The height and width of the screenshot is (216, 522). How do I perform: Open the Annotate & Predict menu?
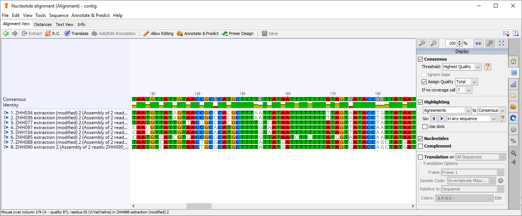tap(91, 15)
